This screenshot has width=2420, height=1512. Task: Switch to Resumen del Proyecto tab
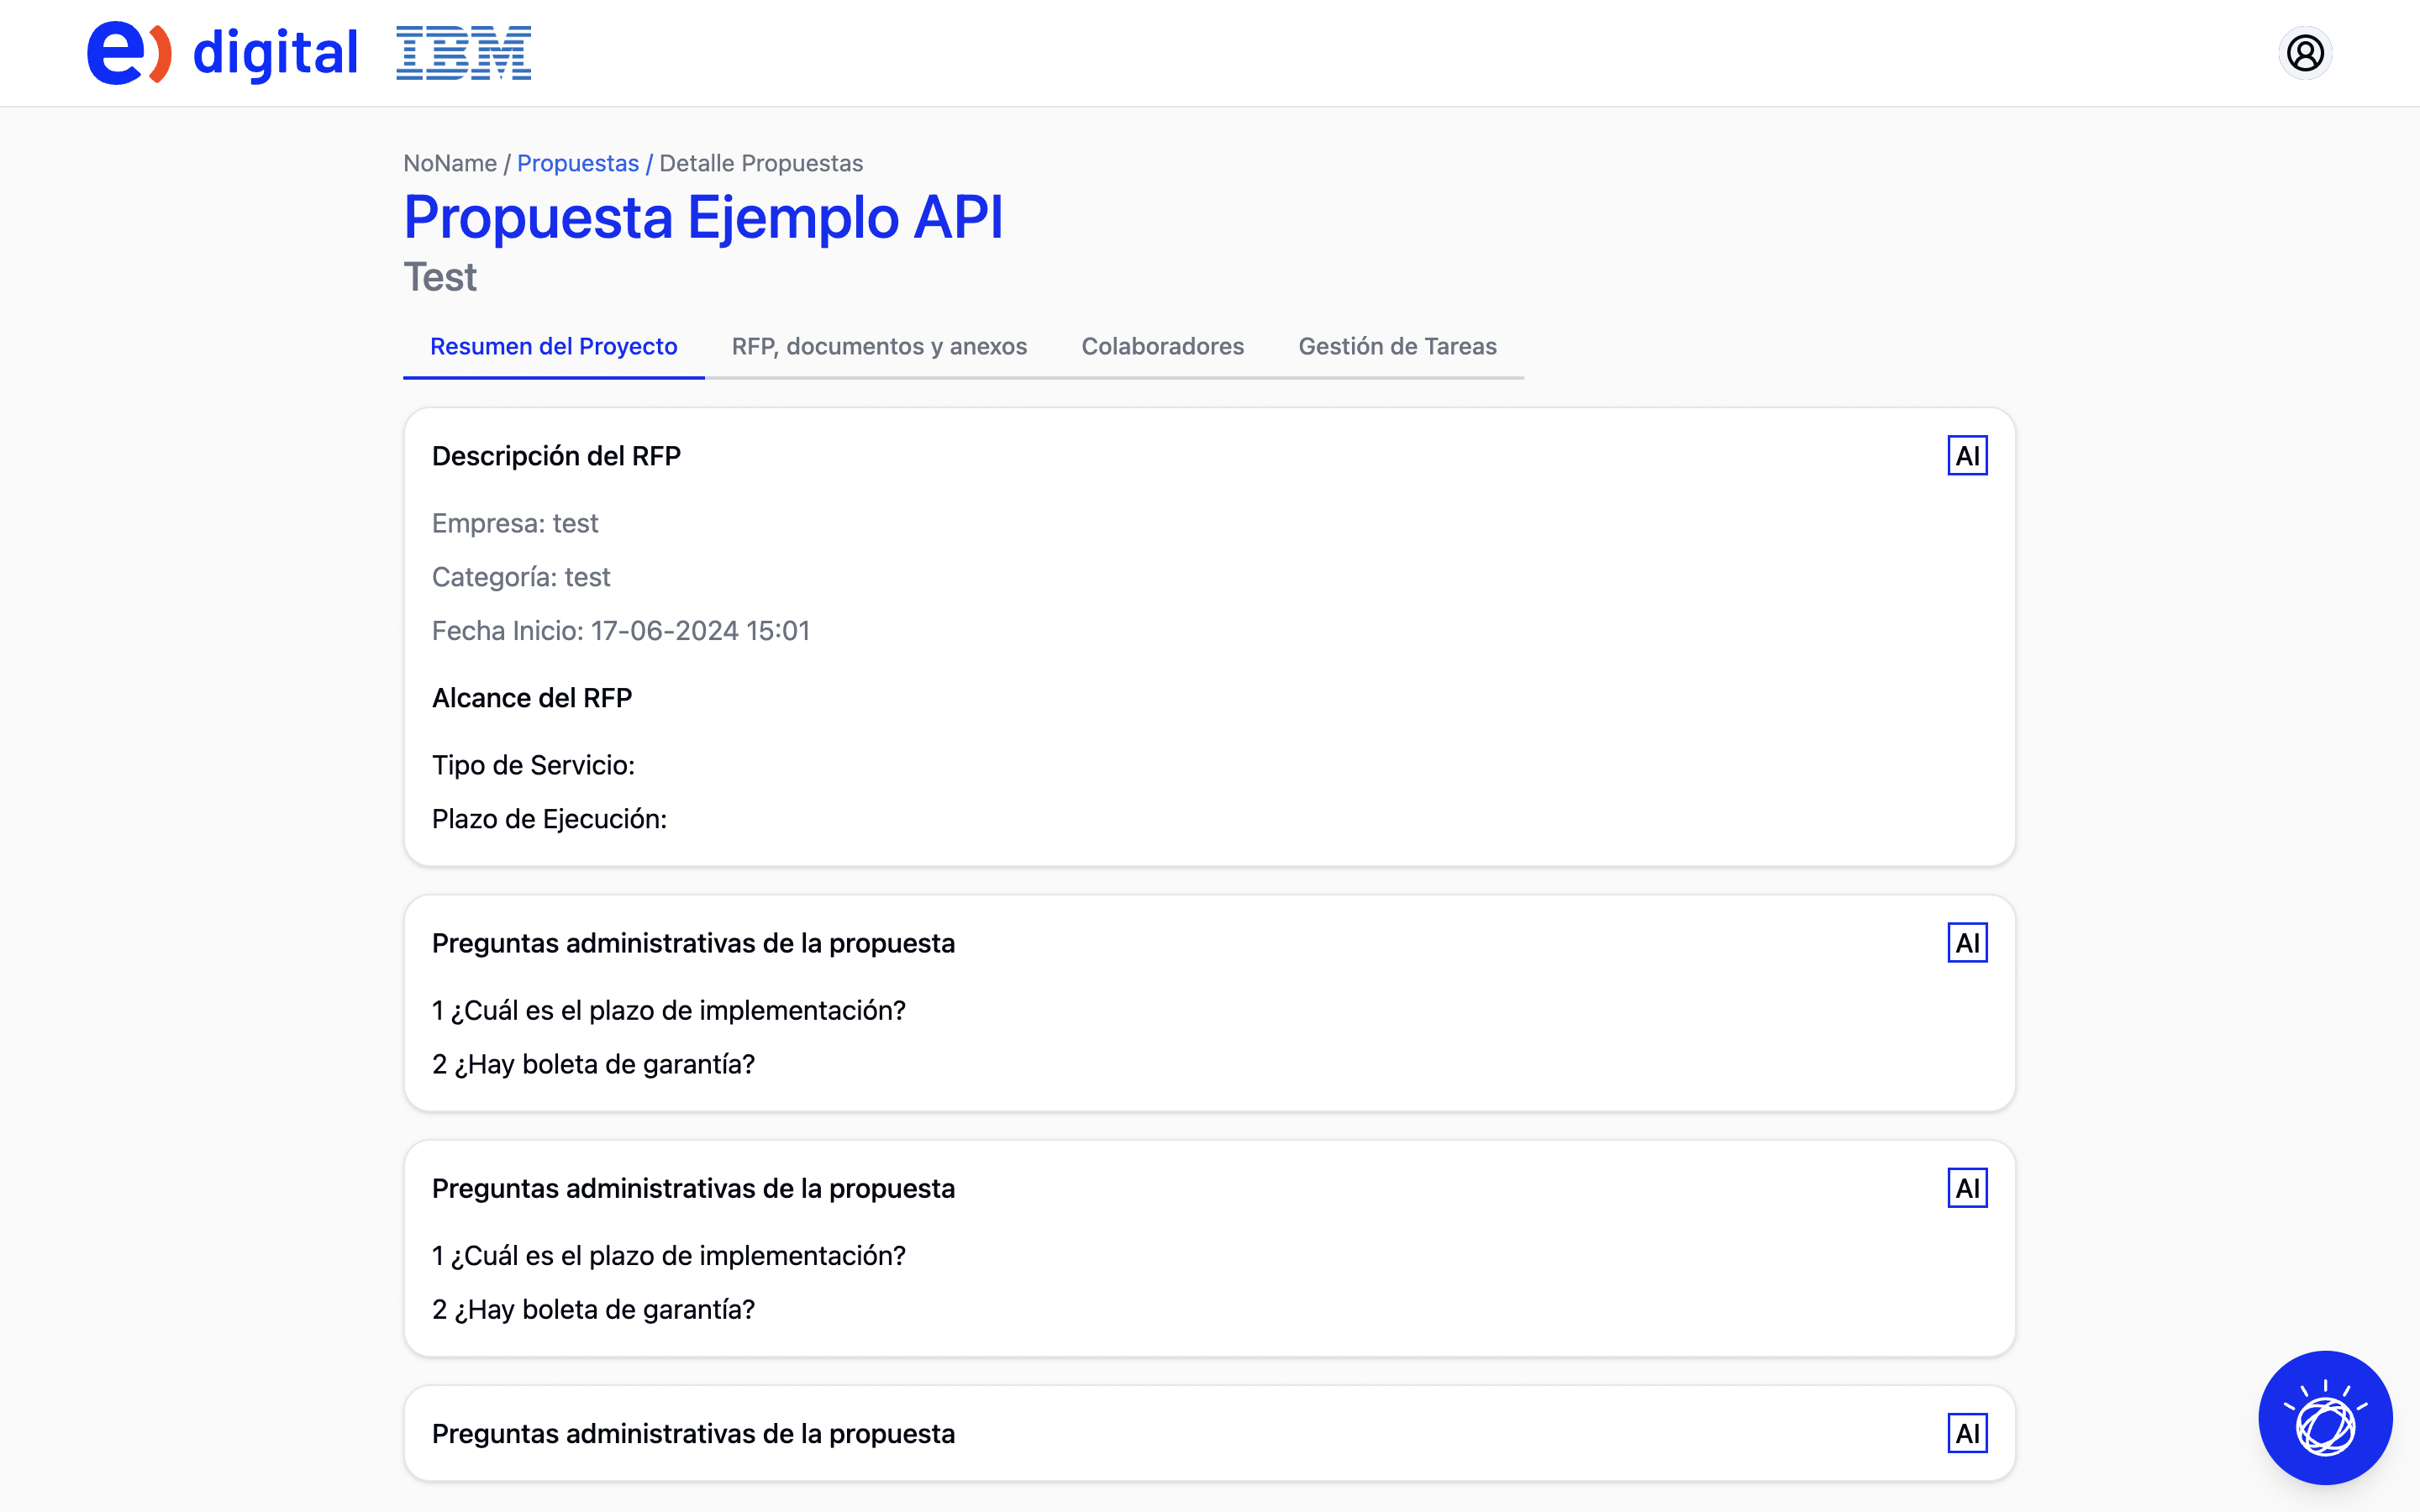click(554, 346)
